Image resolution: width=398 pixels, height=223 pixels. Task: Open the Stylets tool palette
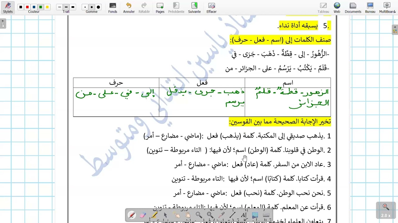[x=8, y=8]
